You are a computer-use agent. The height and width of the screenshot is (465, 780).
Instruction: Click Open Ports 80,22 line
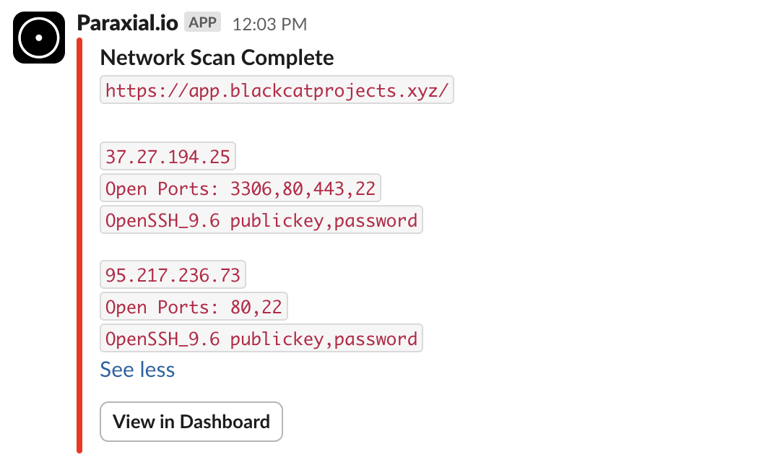click(194, 306)
